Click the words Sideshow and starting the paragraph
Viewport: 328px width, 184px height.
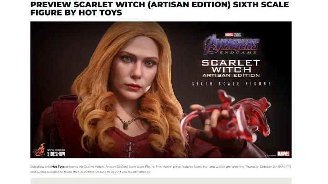[41, 167]
